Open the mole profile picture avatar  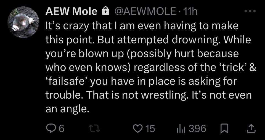click(x=23, y=22)
